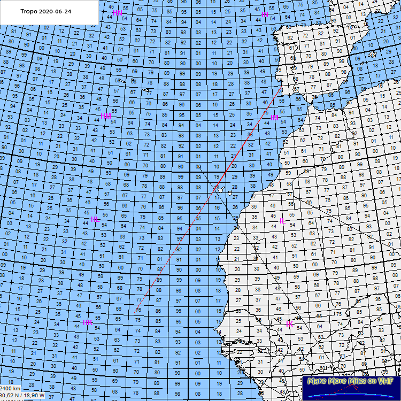Select the Azores islands cluster in the Atlantic
This screenshot has height=401, width=401.
(x=134, y=81)
